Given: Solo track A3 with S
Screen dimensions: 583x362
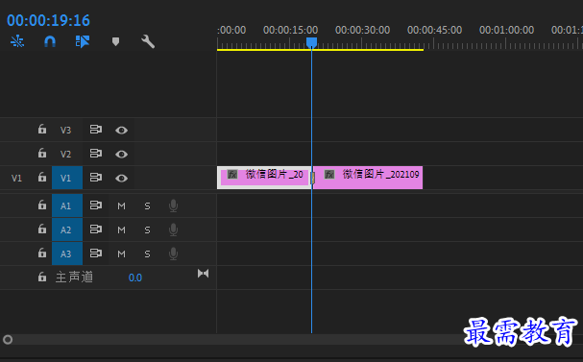Looking at the screenshot, I should pos(147,254).
